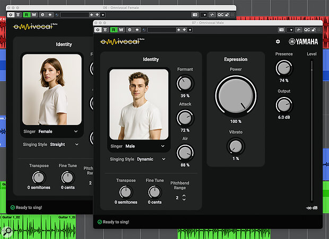Increase Pitchbend Range with the up arrow
329x239 pixels.
tap(184, 195)
